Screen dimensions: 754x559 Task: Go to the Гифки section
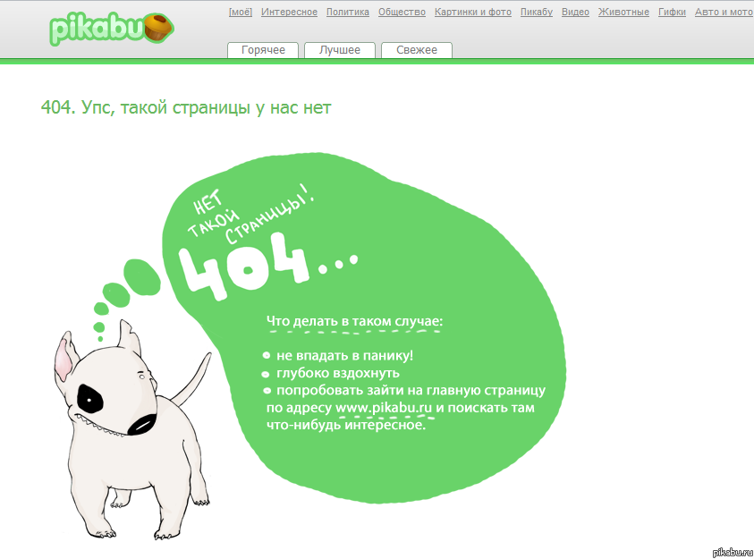tap(672, 13)
